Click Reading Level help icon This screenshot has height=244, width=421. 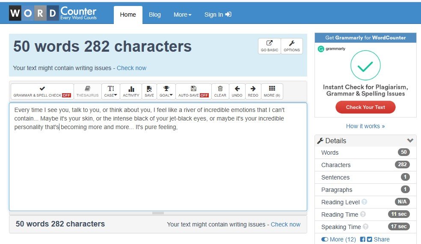pyautogui.click(x=364, y=202)
